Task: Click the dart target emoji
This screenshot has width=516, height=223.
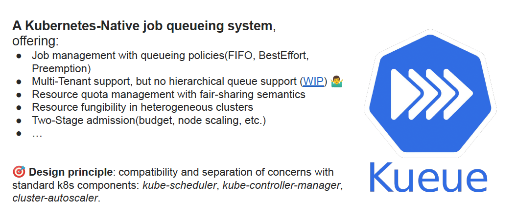Action: pos(19,172)
